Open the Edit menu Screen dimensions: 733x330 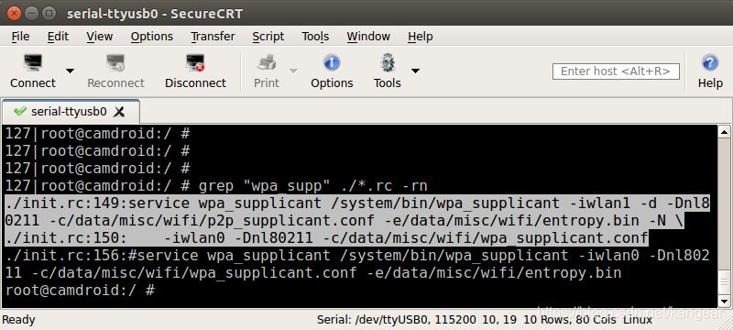[58, 37]
